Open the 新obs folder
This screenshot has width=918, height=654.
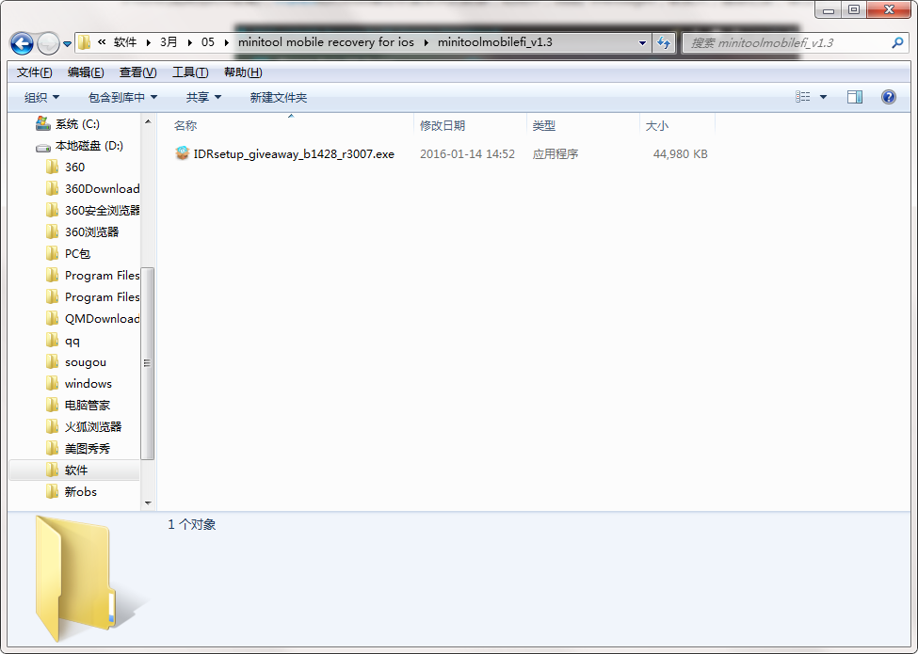tap(80, 492)
